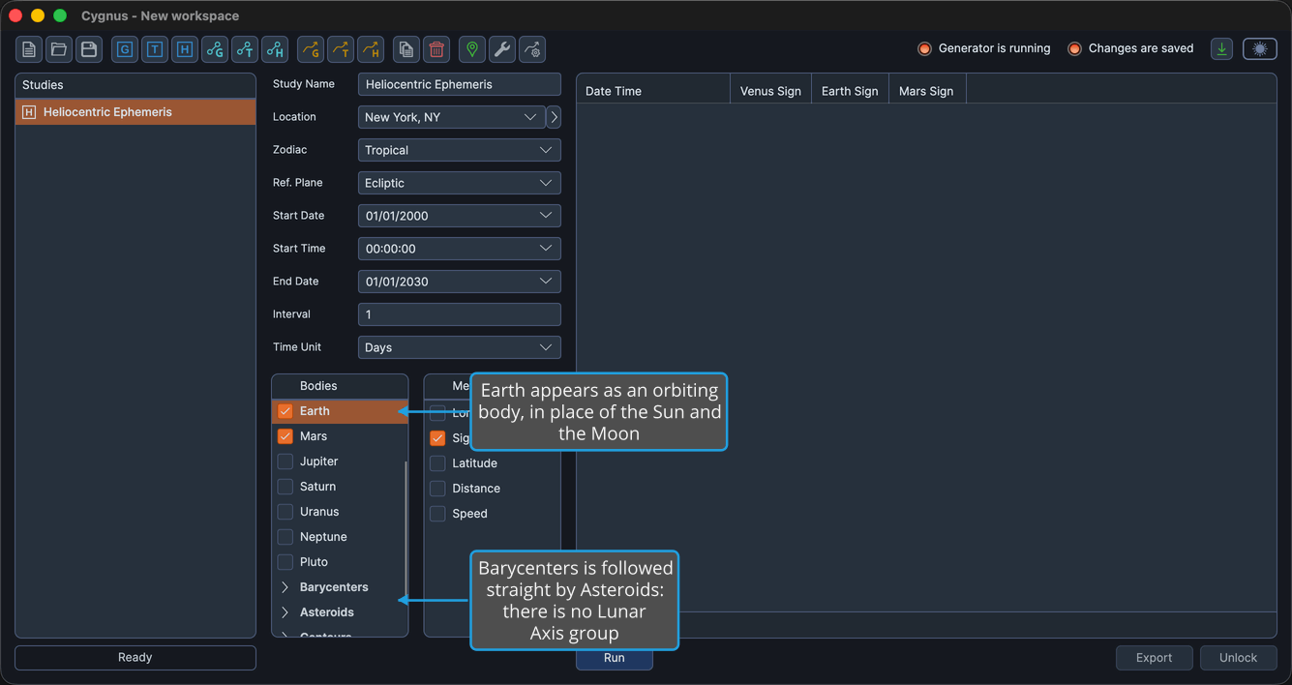Add study with blue boxed T icon
The image size is (1292, 685).
click(155, 49)
